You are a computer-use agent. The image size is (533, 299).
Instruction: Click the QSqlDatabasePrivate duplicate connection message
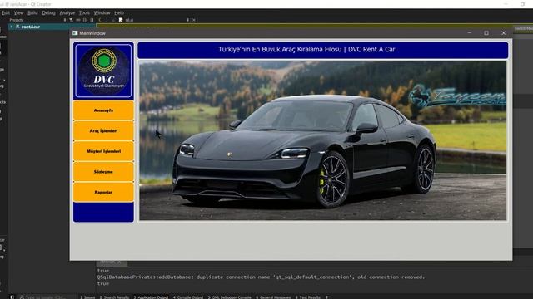(x=261, y=277)
